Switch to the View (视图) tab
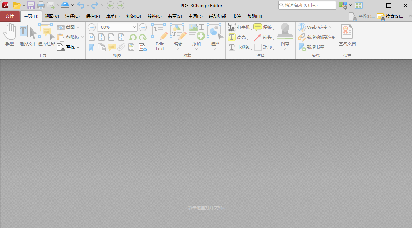 [52, 16]
